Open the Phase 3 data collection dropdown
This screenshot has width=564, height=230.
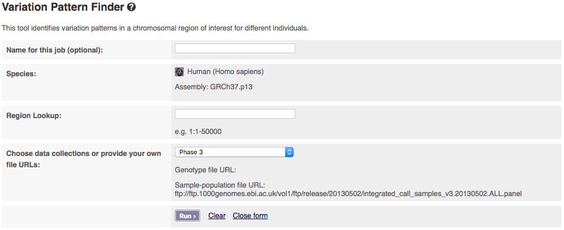234,152
